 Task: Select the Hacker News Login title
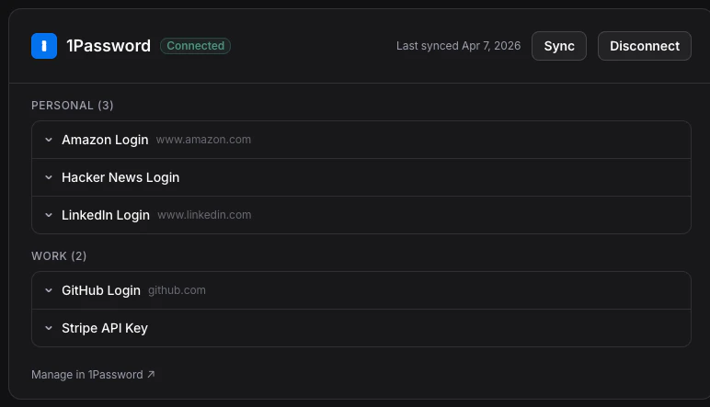click(120, 177)
